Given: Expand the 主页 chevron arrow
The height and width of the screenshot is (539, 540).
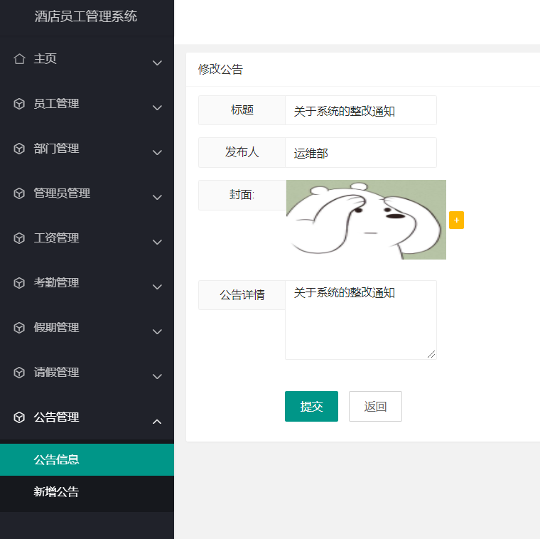Looking at the screenshot, I should pos(157,63).
